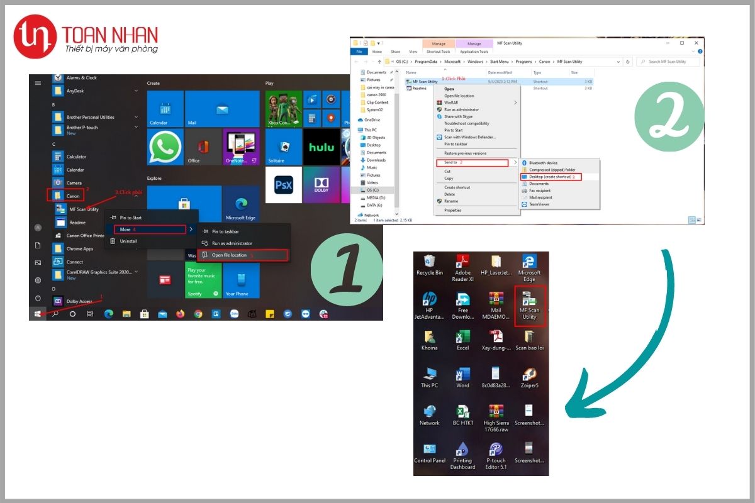
Task: Choose Send to in the Explorer context menu
Action: pos(477,162)
